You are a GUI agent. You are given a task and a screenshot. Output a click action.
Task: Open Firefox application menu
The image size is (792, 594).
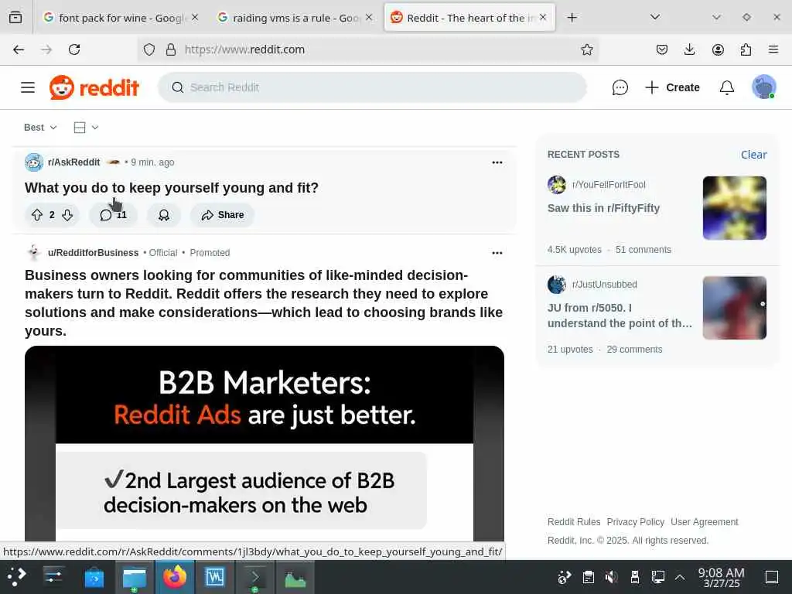point(773,49)
